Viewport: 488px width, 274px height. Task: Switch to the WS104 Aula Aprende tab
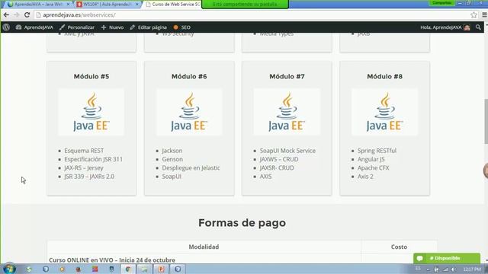[x=108, y=5]
